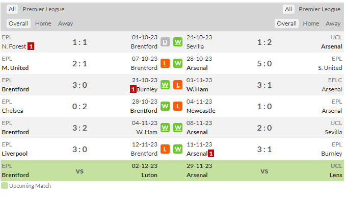Open the Liverpool 3:0 Brentford score
This screenshot has width=345, height=198.
pyautogui.click(x=79, y=150)
